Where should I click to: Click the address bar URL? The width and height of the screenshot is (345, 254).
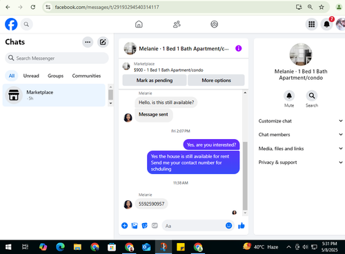(x=107, y=7)
